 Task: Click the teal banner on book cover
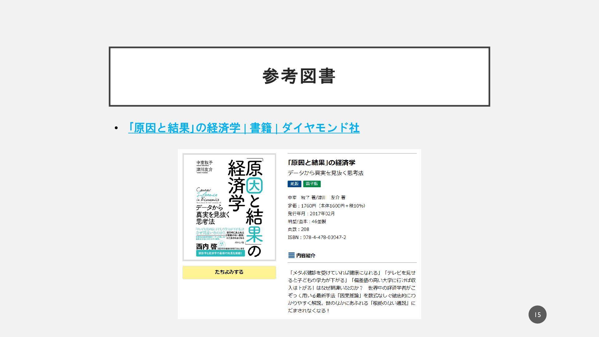(x=220, y=253)
